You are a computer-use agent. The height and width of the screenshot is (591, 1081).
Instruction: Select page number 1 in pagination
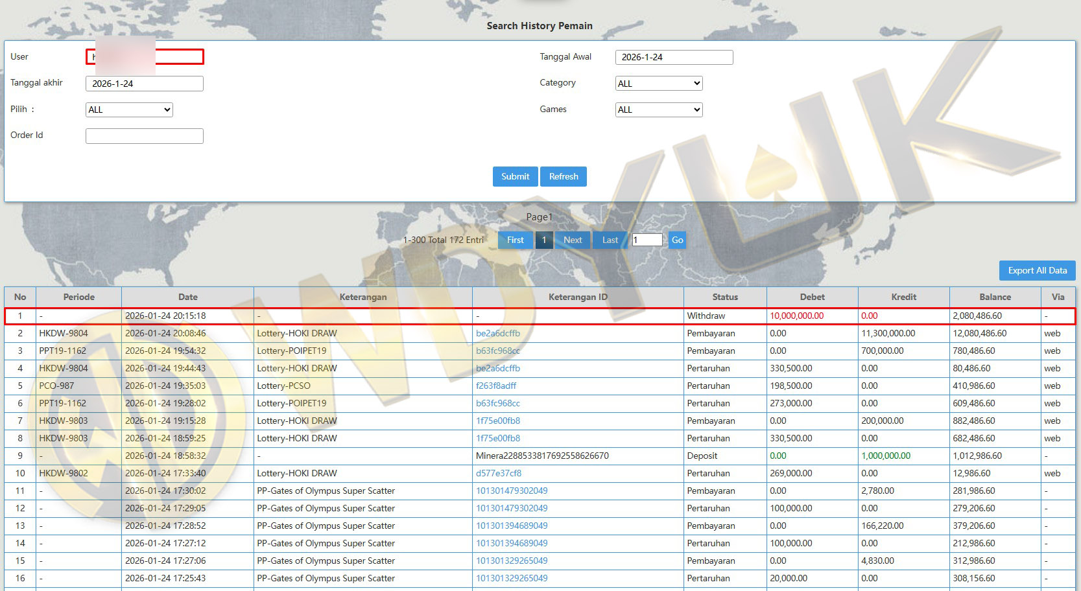(544, 240)
